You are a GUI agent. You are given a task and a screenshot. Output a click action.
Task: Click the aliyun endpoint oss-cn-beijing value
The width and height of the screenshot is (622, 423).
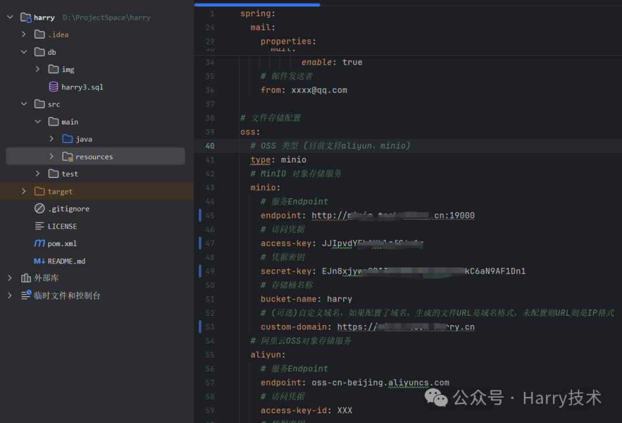pos(380,383)
